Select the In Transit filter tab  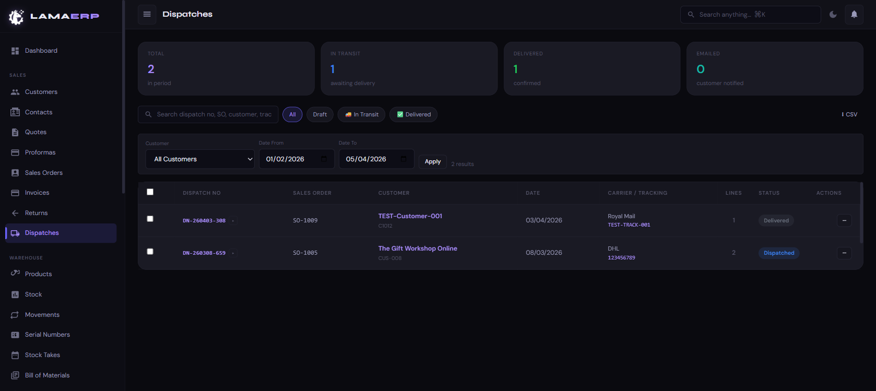(361, 114)
